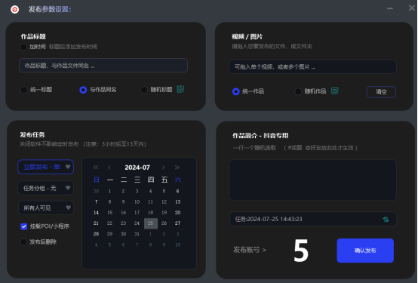Select the 与作品同名 radio option
Screen dimensions: 418x283
83,90
